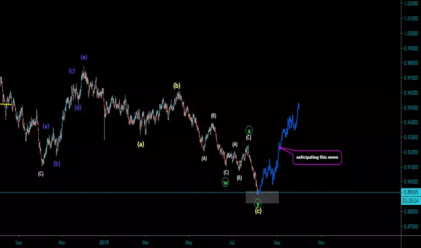Click the 0.97000 price axis label

[411, 78]
